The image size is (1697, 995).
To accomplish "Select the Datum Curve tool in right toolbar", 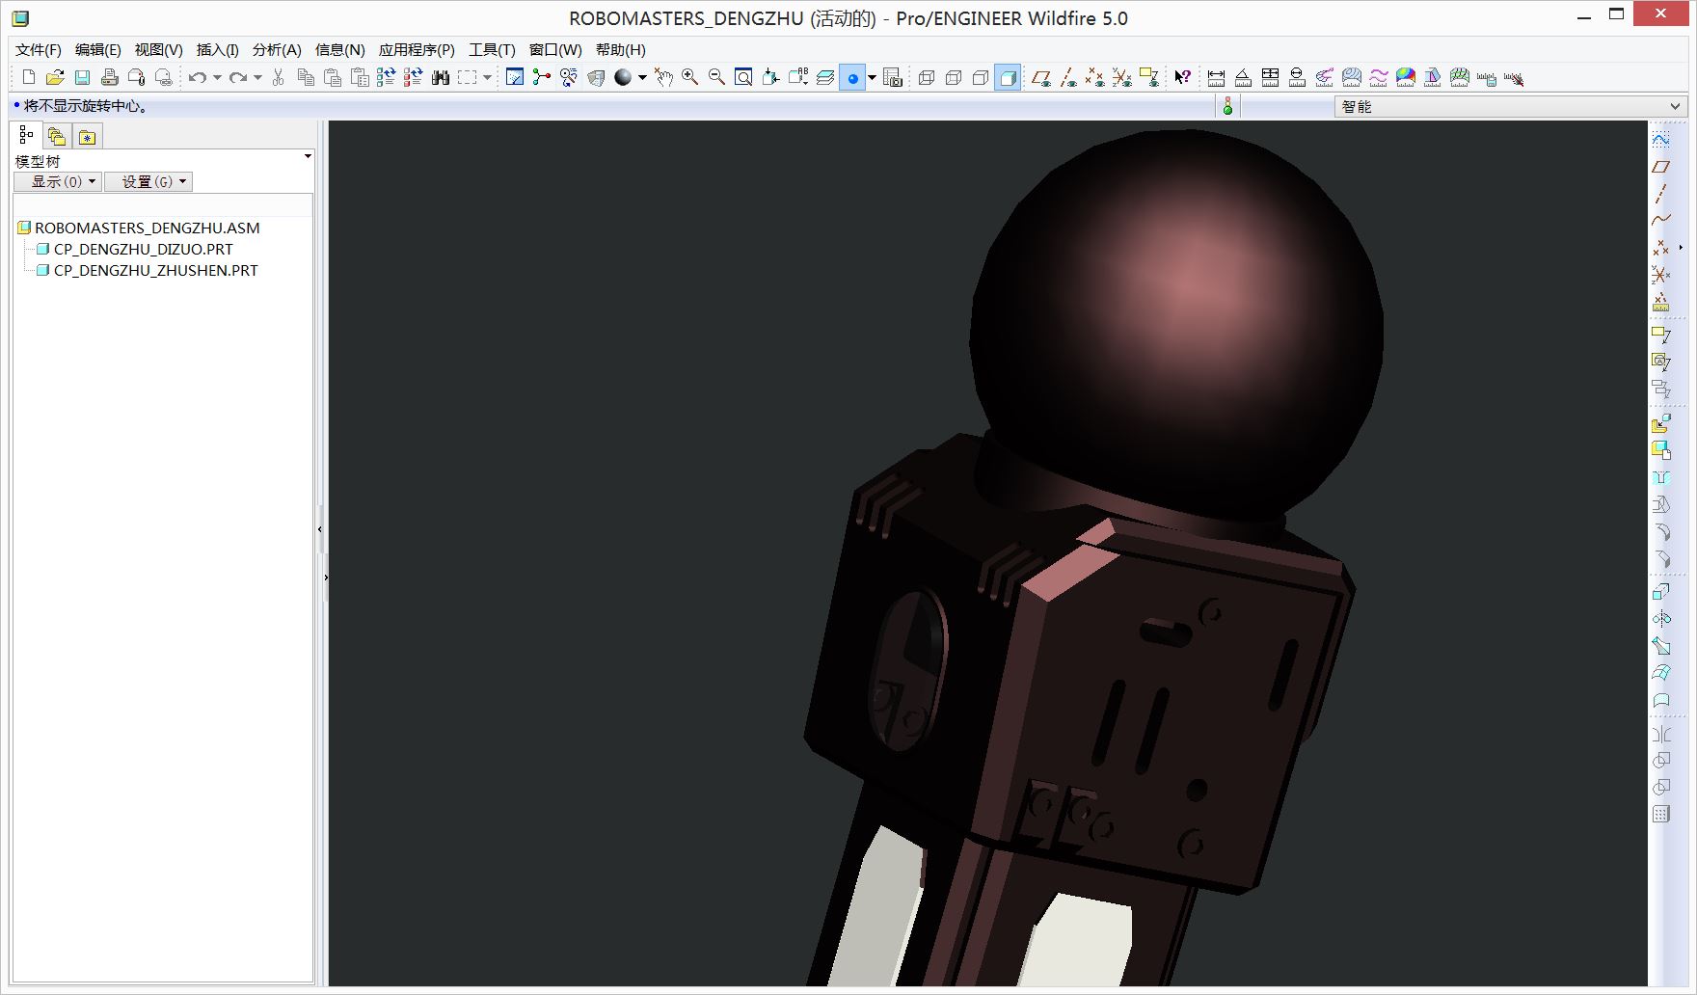I will point(1660,221).
